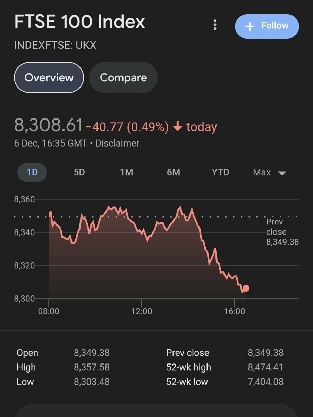Click the down arrow beside today

[x=177, y=127]
